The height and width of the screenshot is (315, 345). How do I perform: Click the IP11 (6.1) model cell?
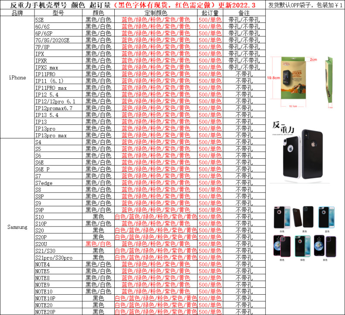(x=58, y=81)
